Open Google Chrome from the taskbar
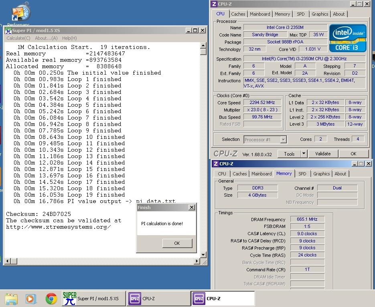The height and width of the screenshot is (307, 375). [x=51, y=299]
